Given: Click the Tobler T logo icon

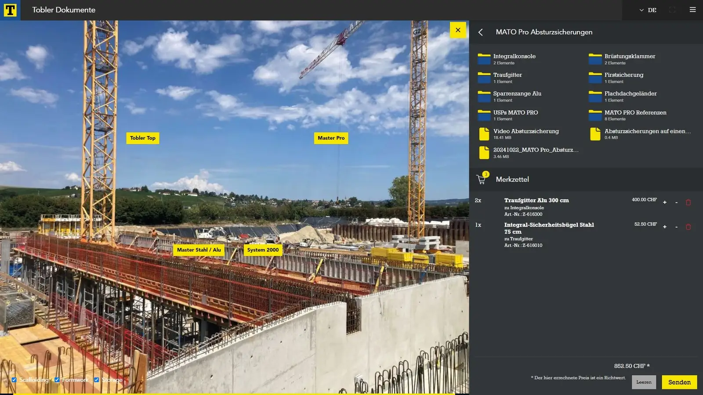Looking at the screenshot, I should pyautogui.click(x=10, y=10).
